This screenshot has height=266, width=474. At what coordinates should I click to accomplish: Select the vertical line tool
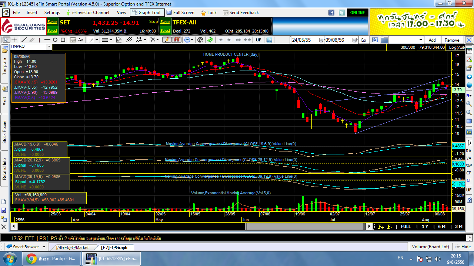(40, 40)
